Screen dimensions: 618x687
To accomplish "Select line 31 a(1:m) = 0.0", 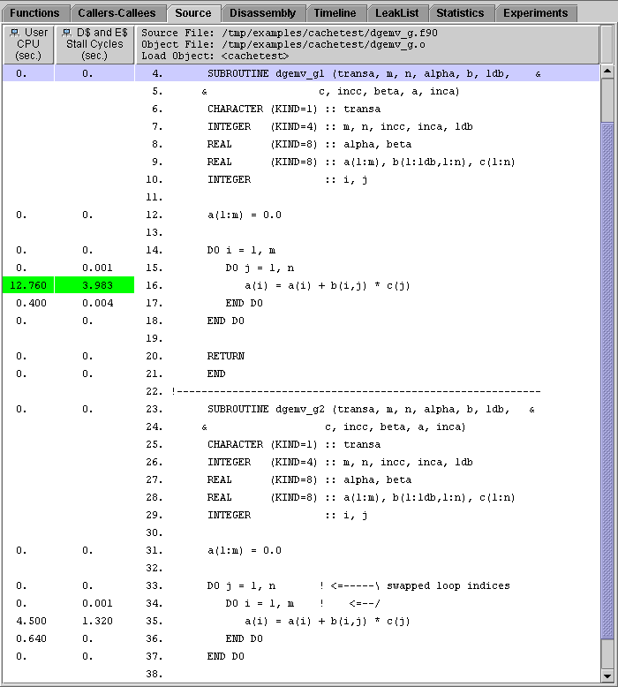I will [x=245, y=551].
